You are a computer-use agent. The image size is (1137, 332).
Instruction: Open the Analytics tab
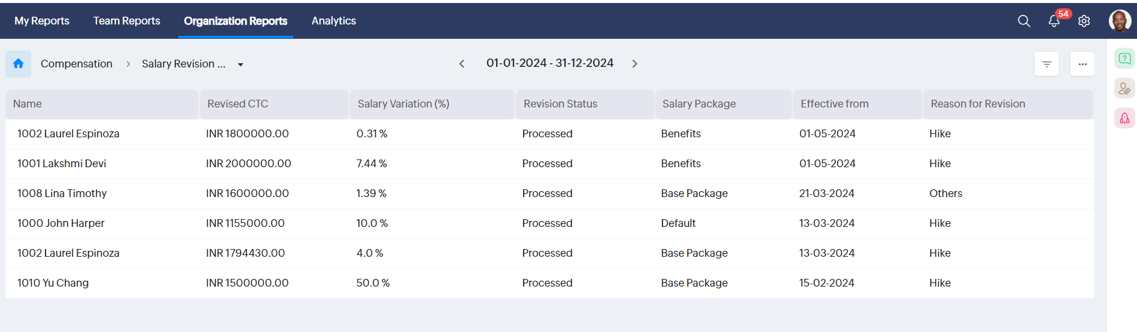(x=334, y=21)
